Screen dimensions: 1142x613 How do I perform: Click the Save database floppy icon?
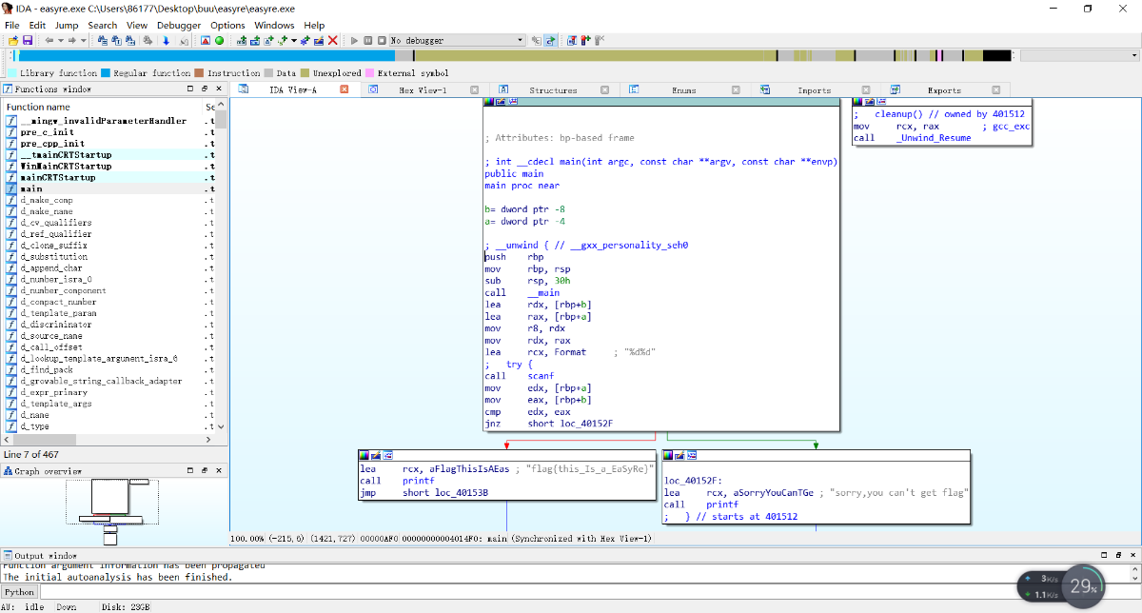pyautogui.click(x=28, y=41)
